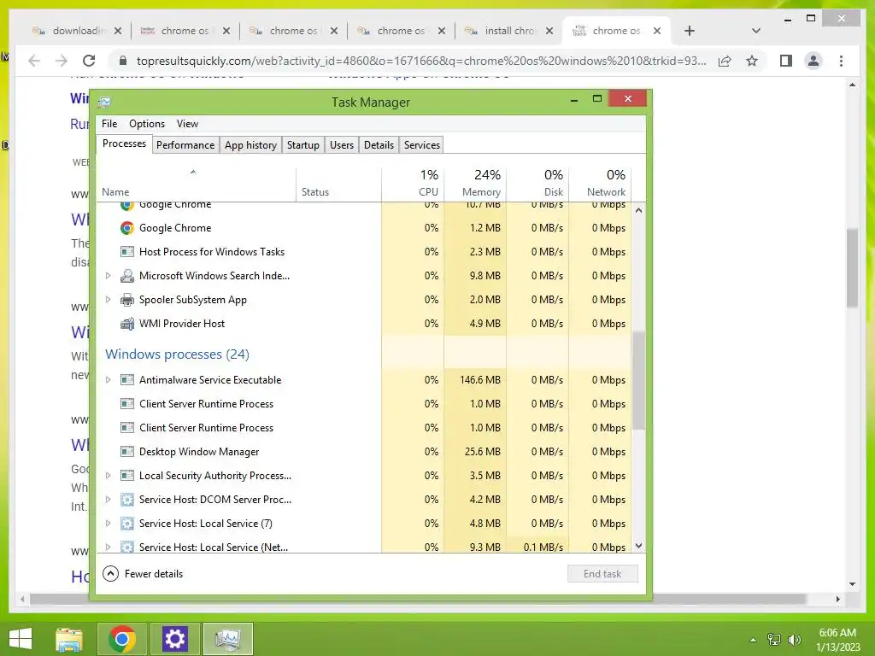Switch to the Services tab
This screenshot has height=656, width=875.
tap(422, 145)
